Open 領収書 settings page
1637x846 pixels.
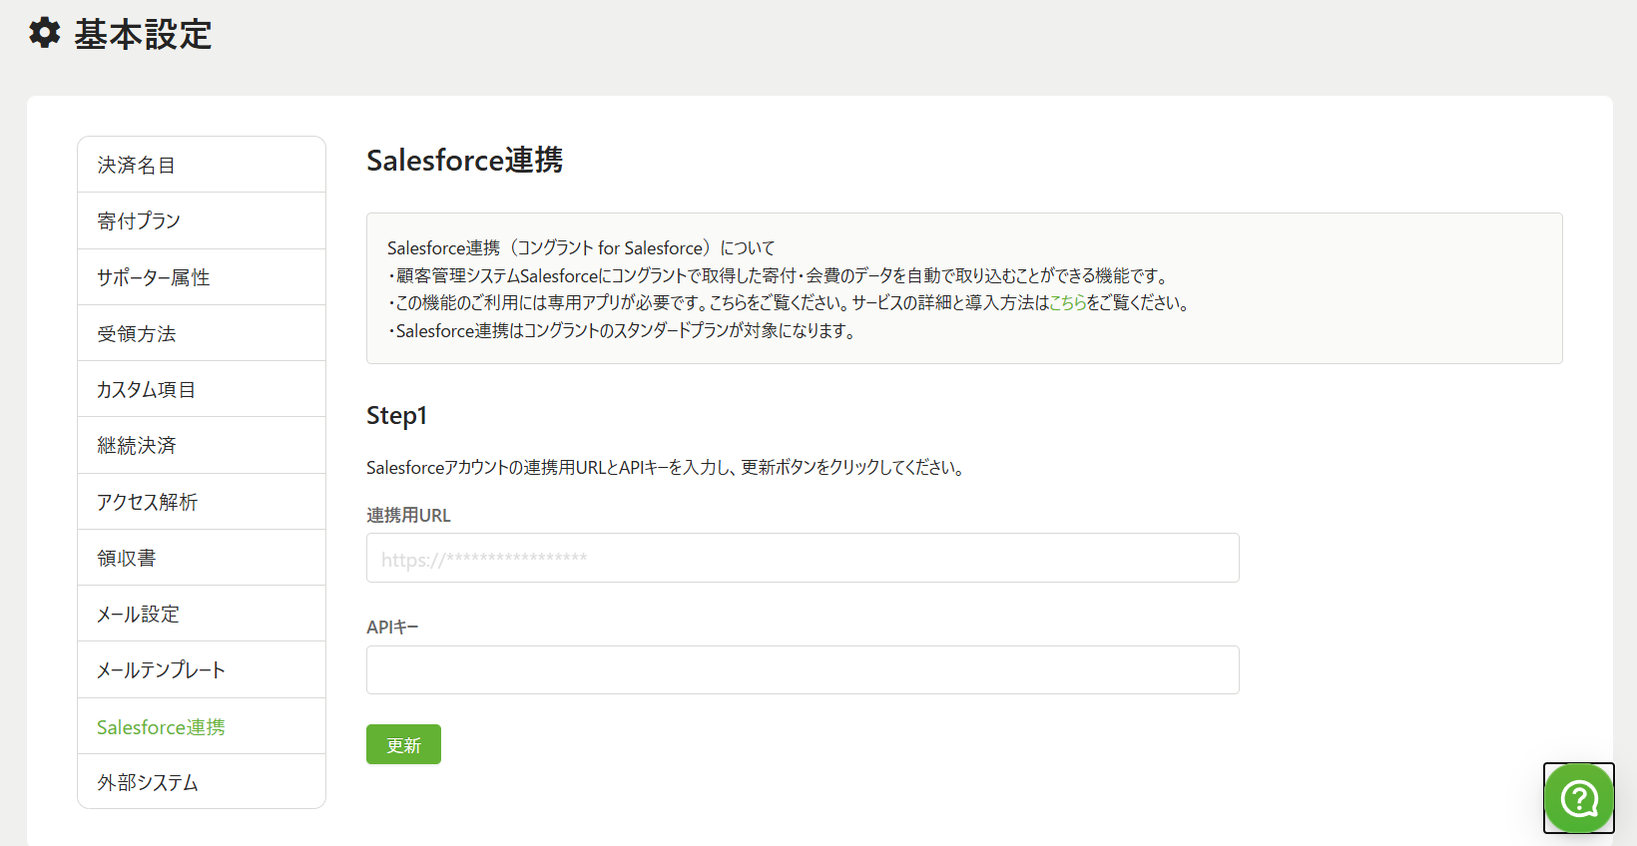[x=202, y=558]
